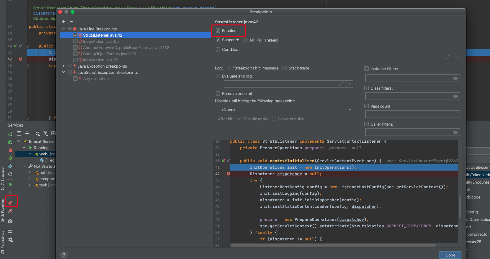The width and height of the screenshot is (490, 259).
Task: Collapse Java Line Breakpoints node
Action: pos(63,29)
